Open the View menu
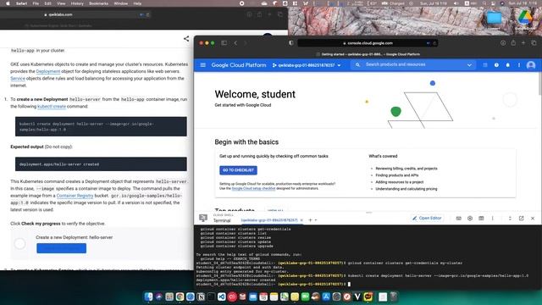The image size is (542, 305). point(61,3)
